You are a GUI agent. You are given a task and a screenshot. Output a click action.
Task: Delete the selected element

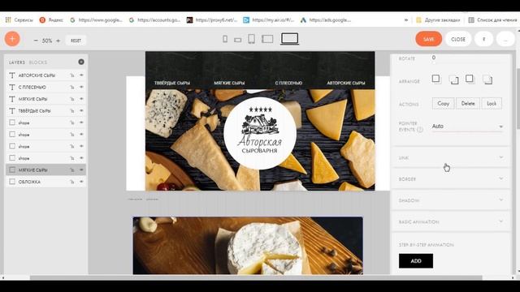[x=468, y=104]
